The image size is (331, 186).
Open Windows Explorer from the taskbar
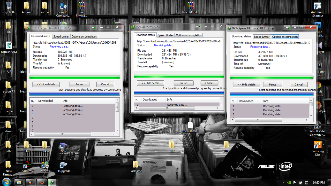point(19,182)
